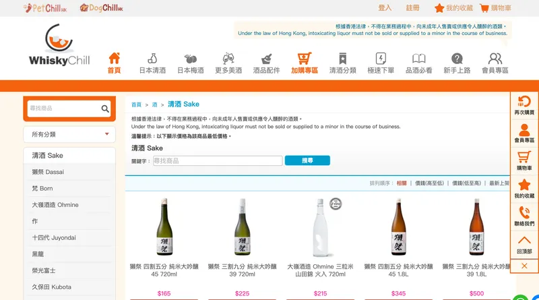Viewport: 539px width, 300px height.
Task: Open the 品酒必看 navigation item
Action: (x=418, y=63)
